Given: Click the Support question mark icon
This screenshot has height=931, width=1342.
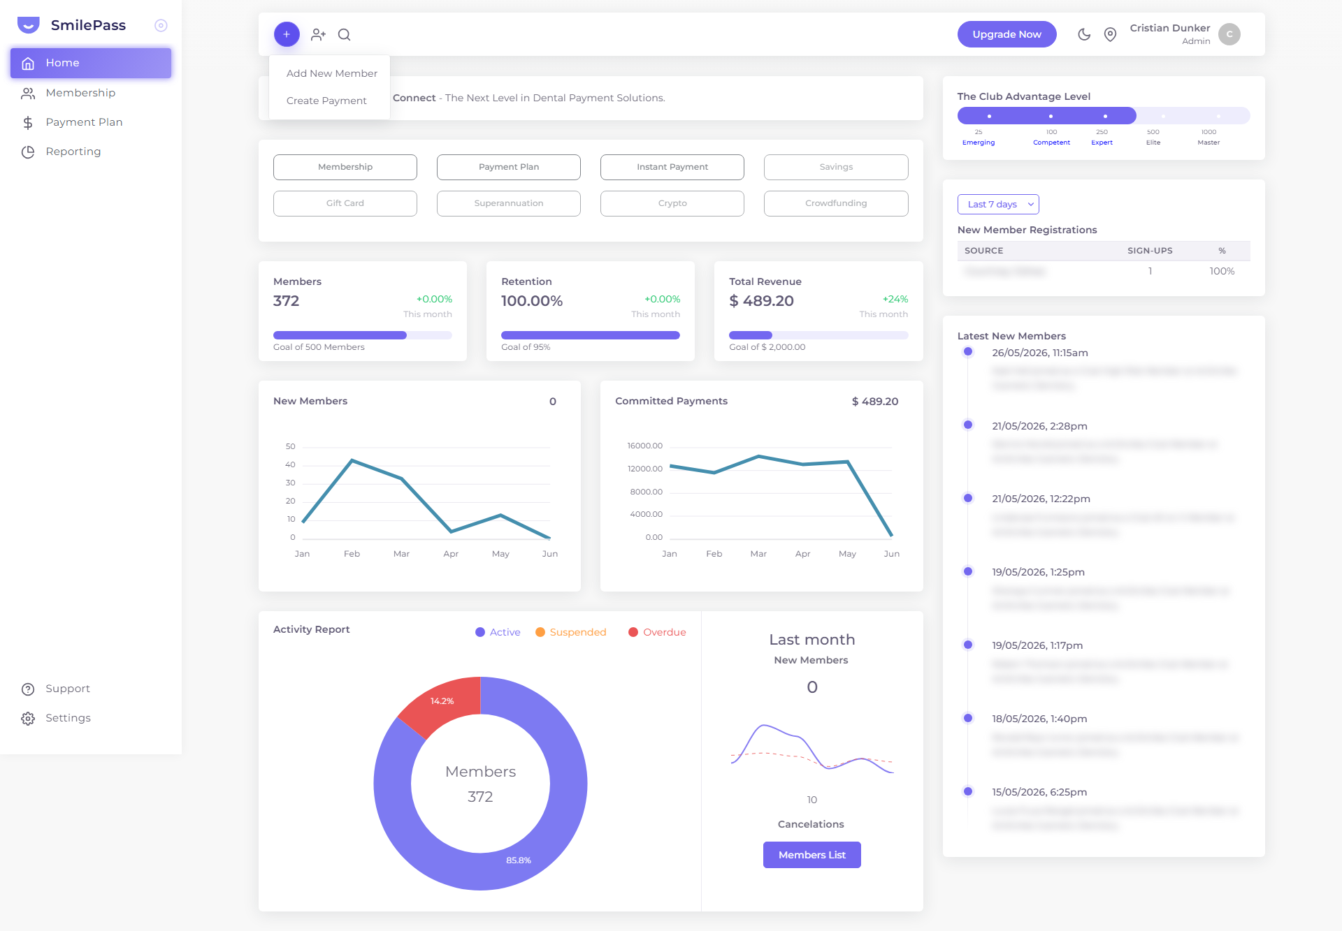Looking at the screenshot, I should tap(28, 689).
